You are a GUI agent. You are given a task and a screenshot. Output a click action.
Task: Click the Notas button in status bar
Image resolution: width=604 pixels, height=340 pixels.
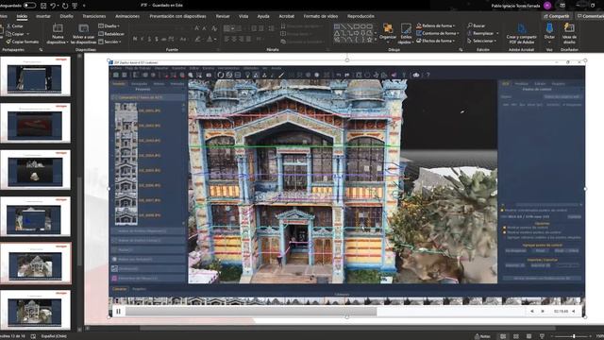482,336
